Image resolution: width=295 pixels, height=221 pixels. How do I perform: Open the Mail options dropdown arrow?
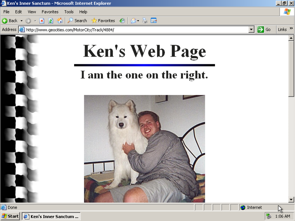(x=138, y=21)
